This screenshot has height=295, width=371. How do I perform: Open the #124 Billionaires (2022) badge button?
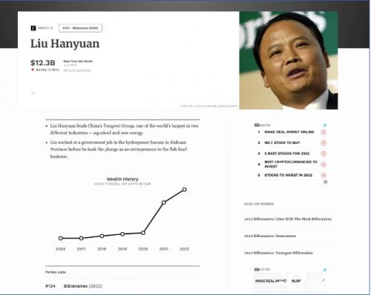(80, 28)
